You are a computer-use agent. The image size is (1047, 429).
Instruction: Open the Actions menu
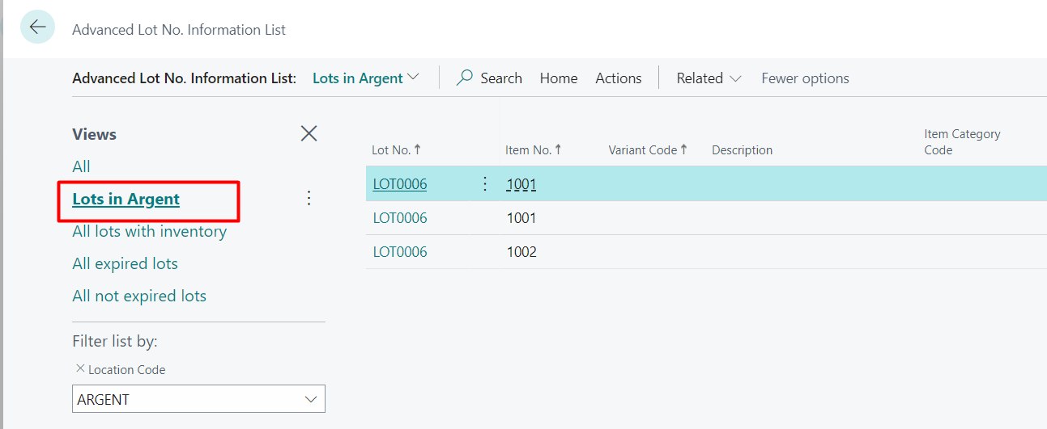[x=618, y=78]
